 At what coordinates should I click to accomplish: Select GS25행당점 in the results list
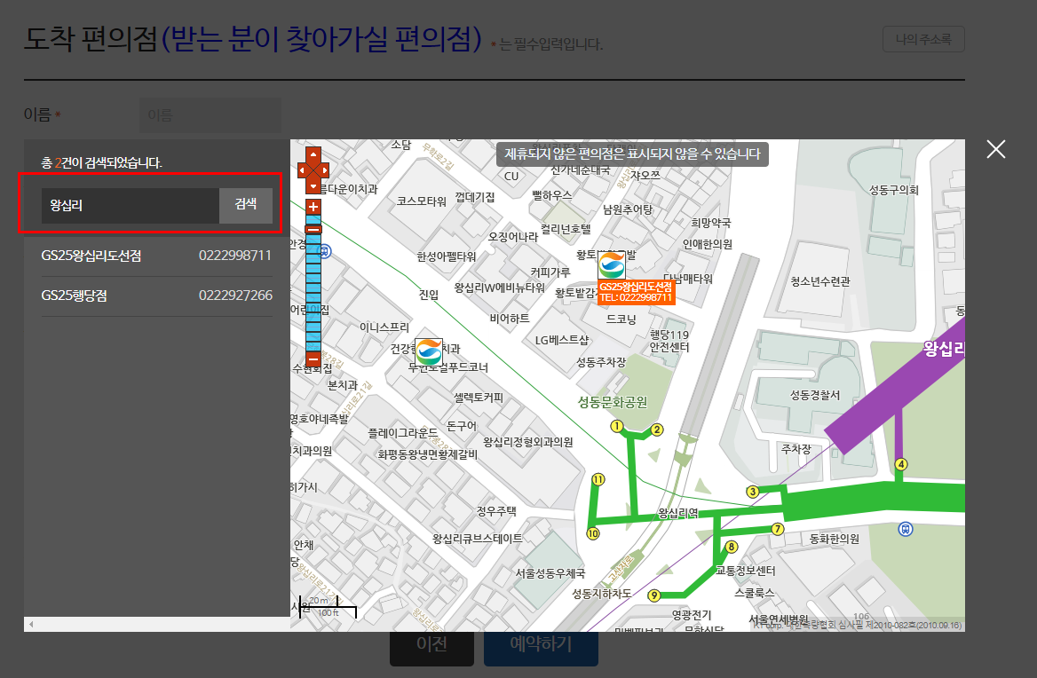74,296
